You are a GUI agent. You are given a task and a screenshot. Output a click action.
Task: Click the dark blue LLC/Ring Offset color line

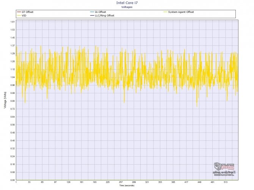(92, 16)
